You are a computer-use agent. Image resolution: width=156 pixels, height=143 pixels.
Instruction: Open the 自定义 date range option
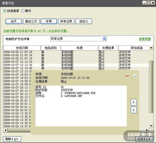(x=83, y=21)
